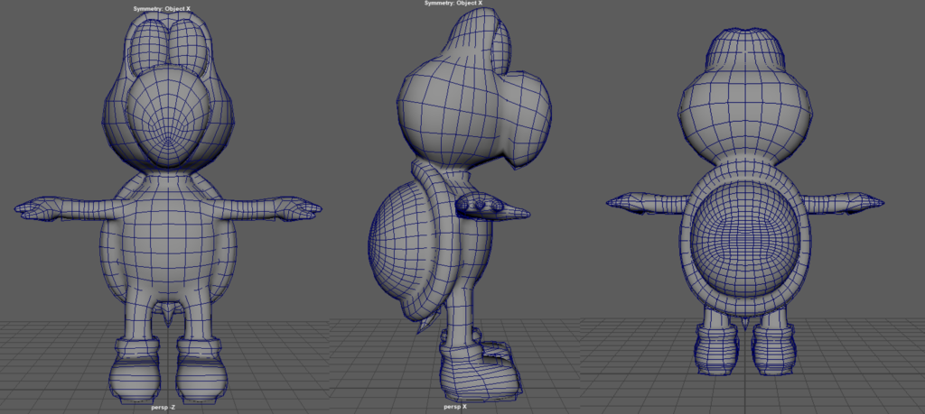Image resolution: width=925 pixels, height=414 pixels.
Task: Click "Symmetry: Object X" above the side view
Action: pos(453,3)
